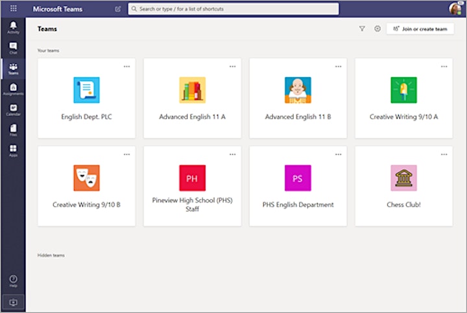Click the Advanced English 11 B Shakespeare icon
Viewport: 467px width, 313px height.
coord(298,90)
